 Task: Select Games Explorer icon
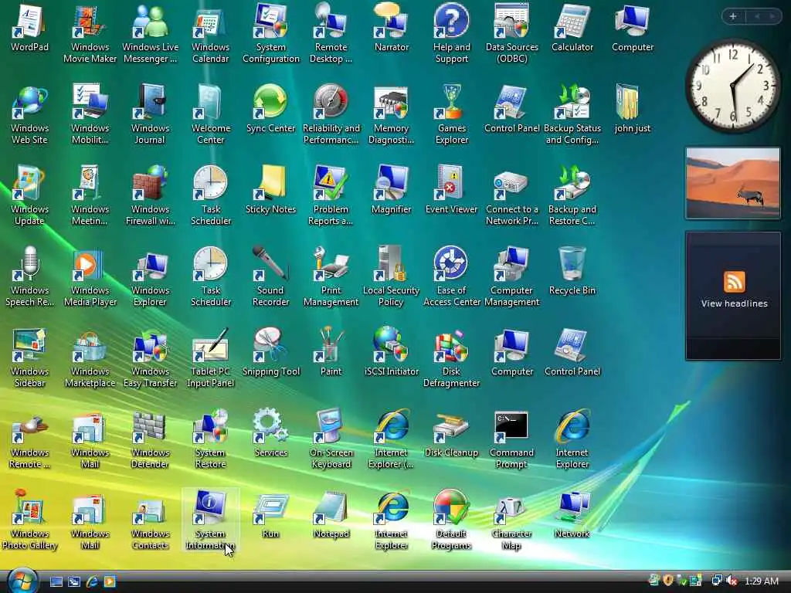(451, 115)
